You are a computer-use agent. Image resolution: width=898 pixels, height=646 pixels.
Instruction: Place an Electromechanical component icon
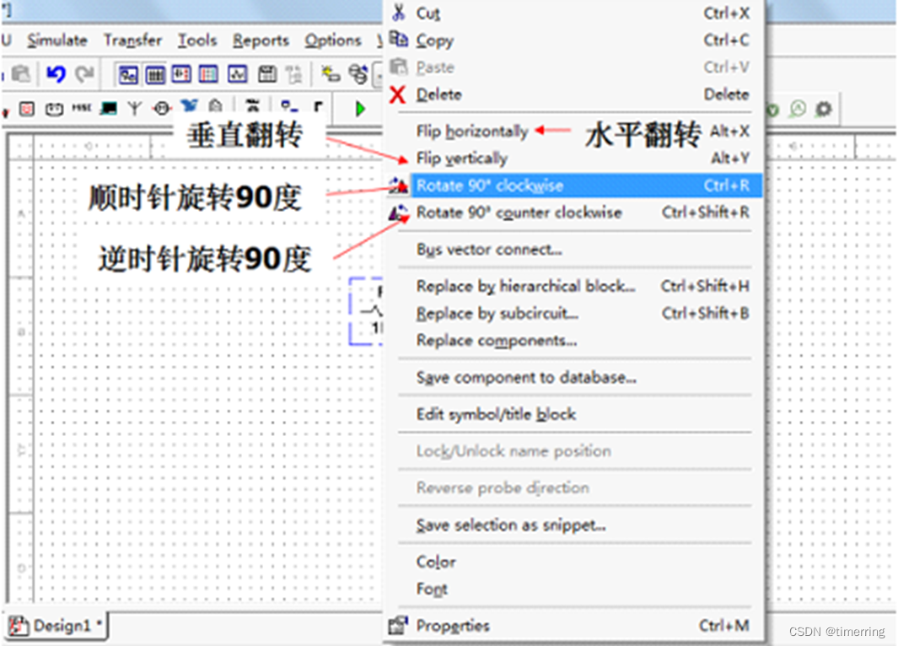162,108
